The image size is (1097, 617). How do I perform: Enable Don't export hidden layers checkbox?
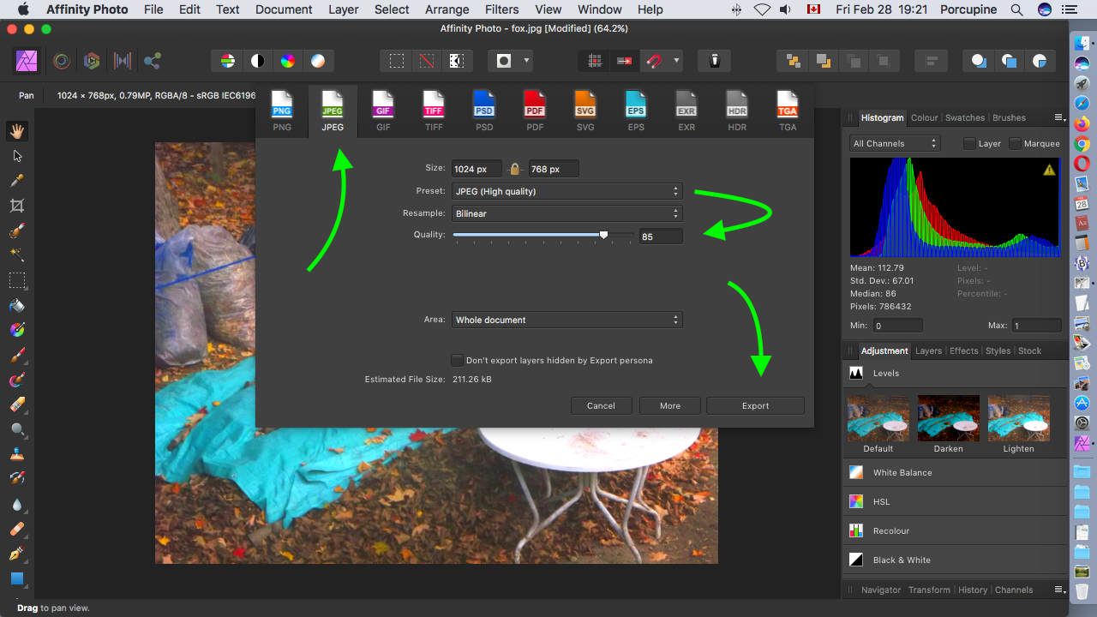pos(458,360)
